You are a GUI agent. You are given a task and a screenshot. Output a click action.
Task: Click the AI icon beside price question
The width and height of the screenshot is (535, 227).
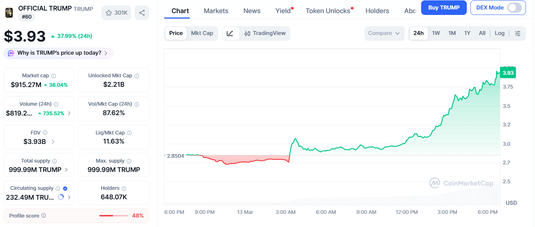click(x=11, y=53)
